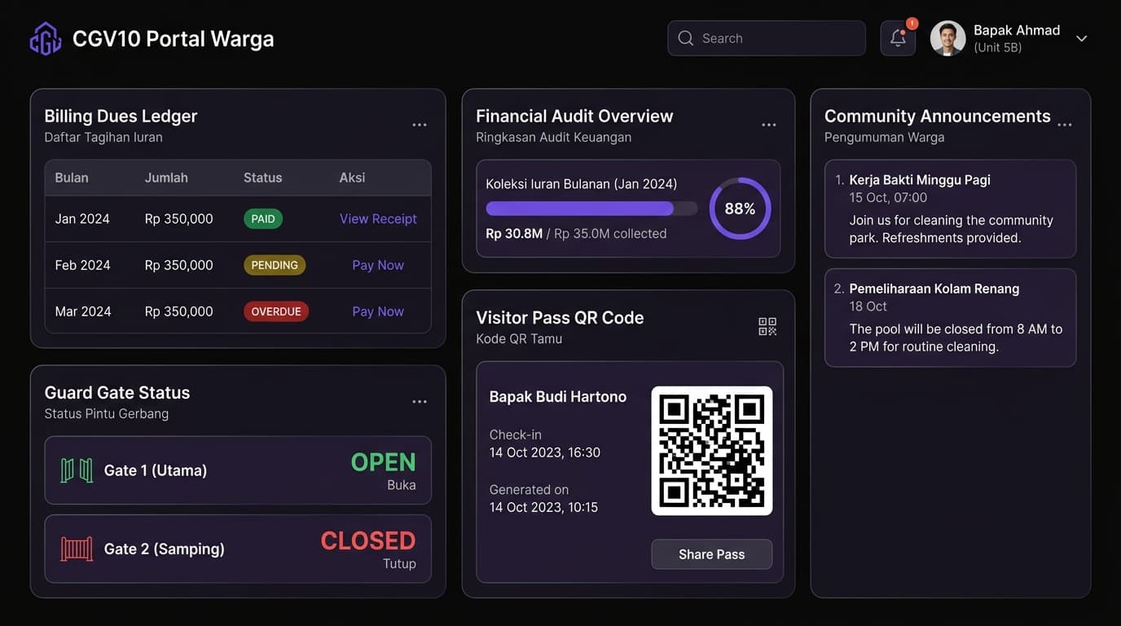
Task: Click the Aksi column header
Action: 352,178
